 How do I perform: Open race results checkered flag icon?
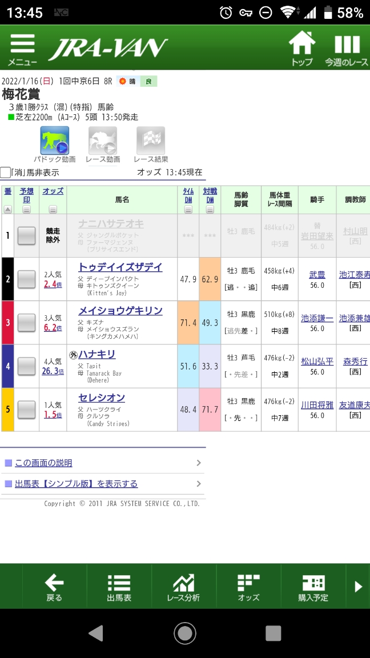click(151, 141)
